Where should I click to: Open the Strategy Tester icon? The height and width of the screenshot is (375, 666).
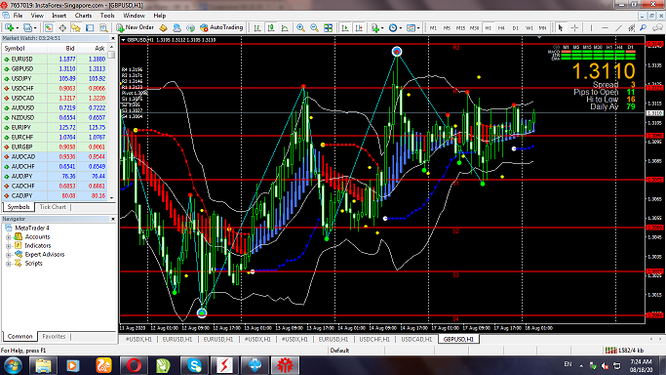pos(103,27)
